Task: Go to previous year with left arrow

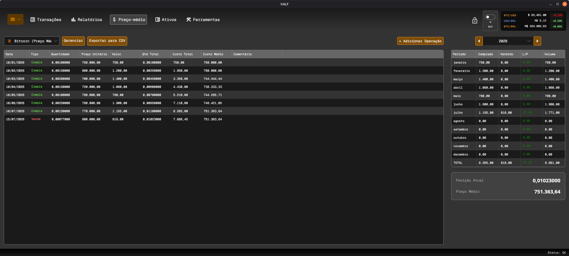Action: click(479, 41)
